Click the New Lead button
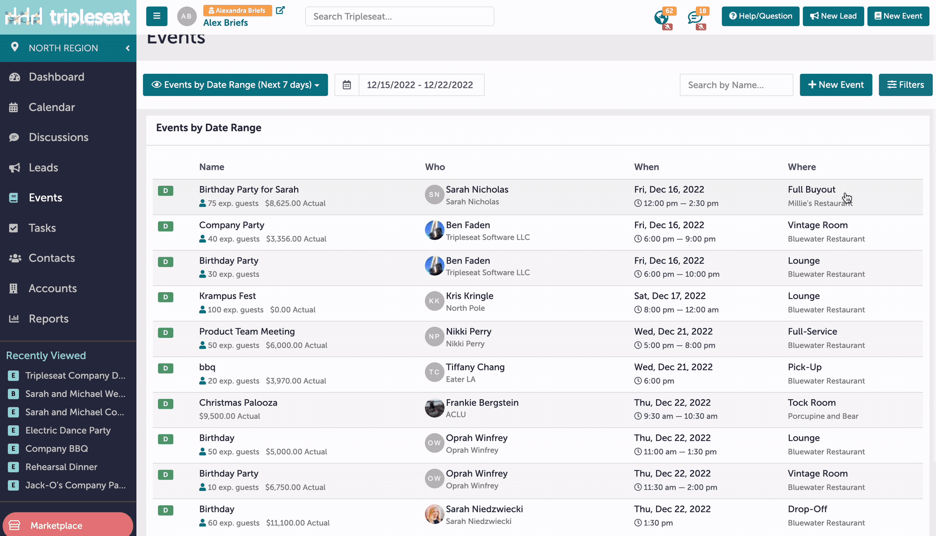Screen dimensions: 936x536 833,16
